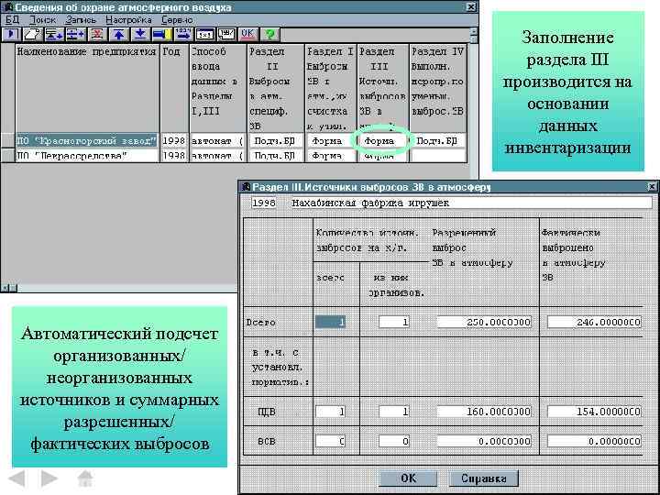The image size is (660, 495).
Task: Click Подч.БД in the Раздел II column, first row
Action: [x=274, y=141]
